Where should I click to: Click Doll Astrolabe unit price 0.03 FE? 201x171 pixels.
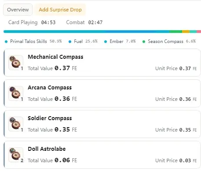(x=188, y=160)
